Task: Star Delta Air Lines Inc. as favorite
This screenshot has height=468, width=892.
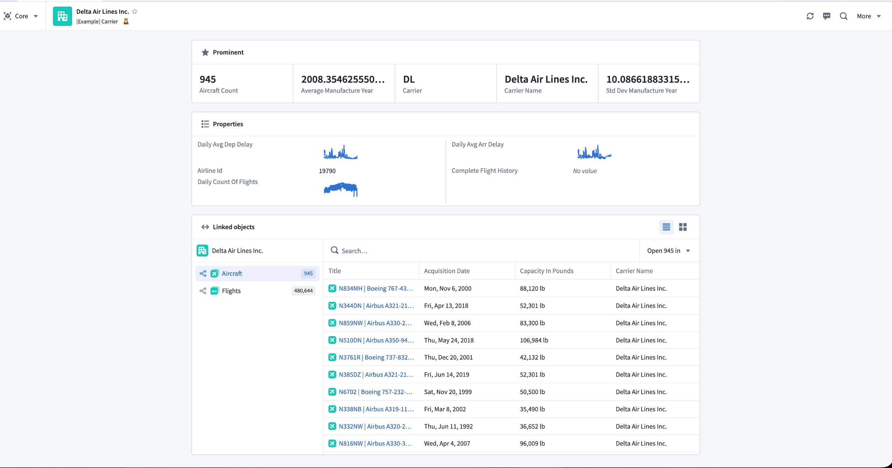Action: pos(135,12)
